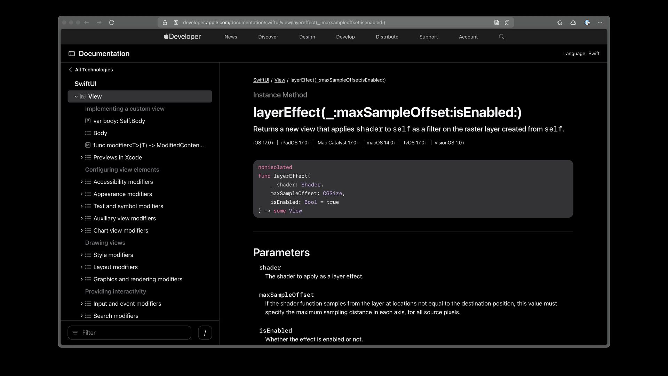Click the cloud icon in browser toolbar
Viewport: 668px width, 376px height.
coord(573,23)
